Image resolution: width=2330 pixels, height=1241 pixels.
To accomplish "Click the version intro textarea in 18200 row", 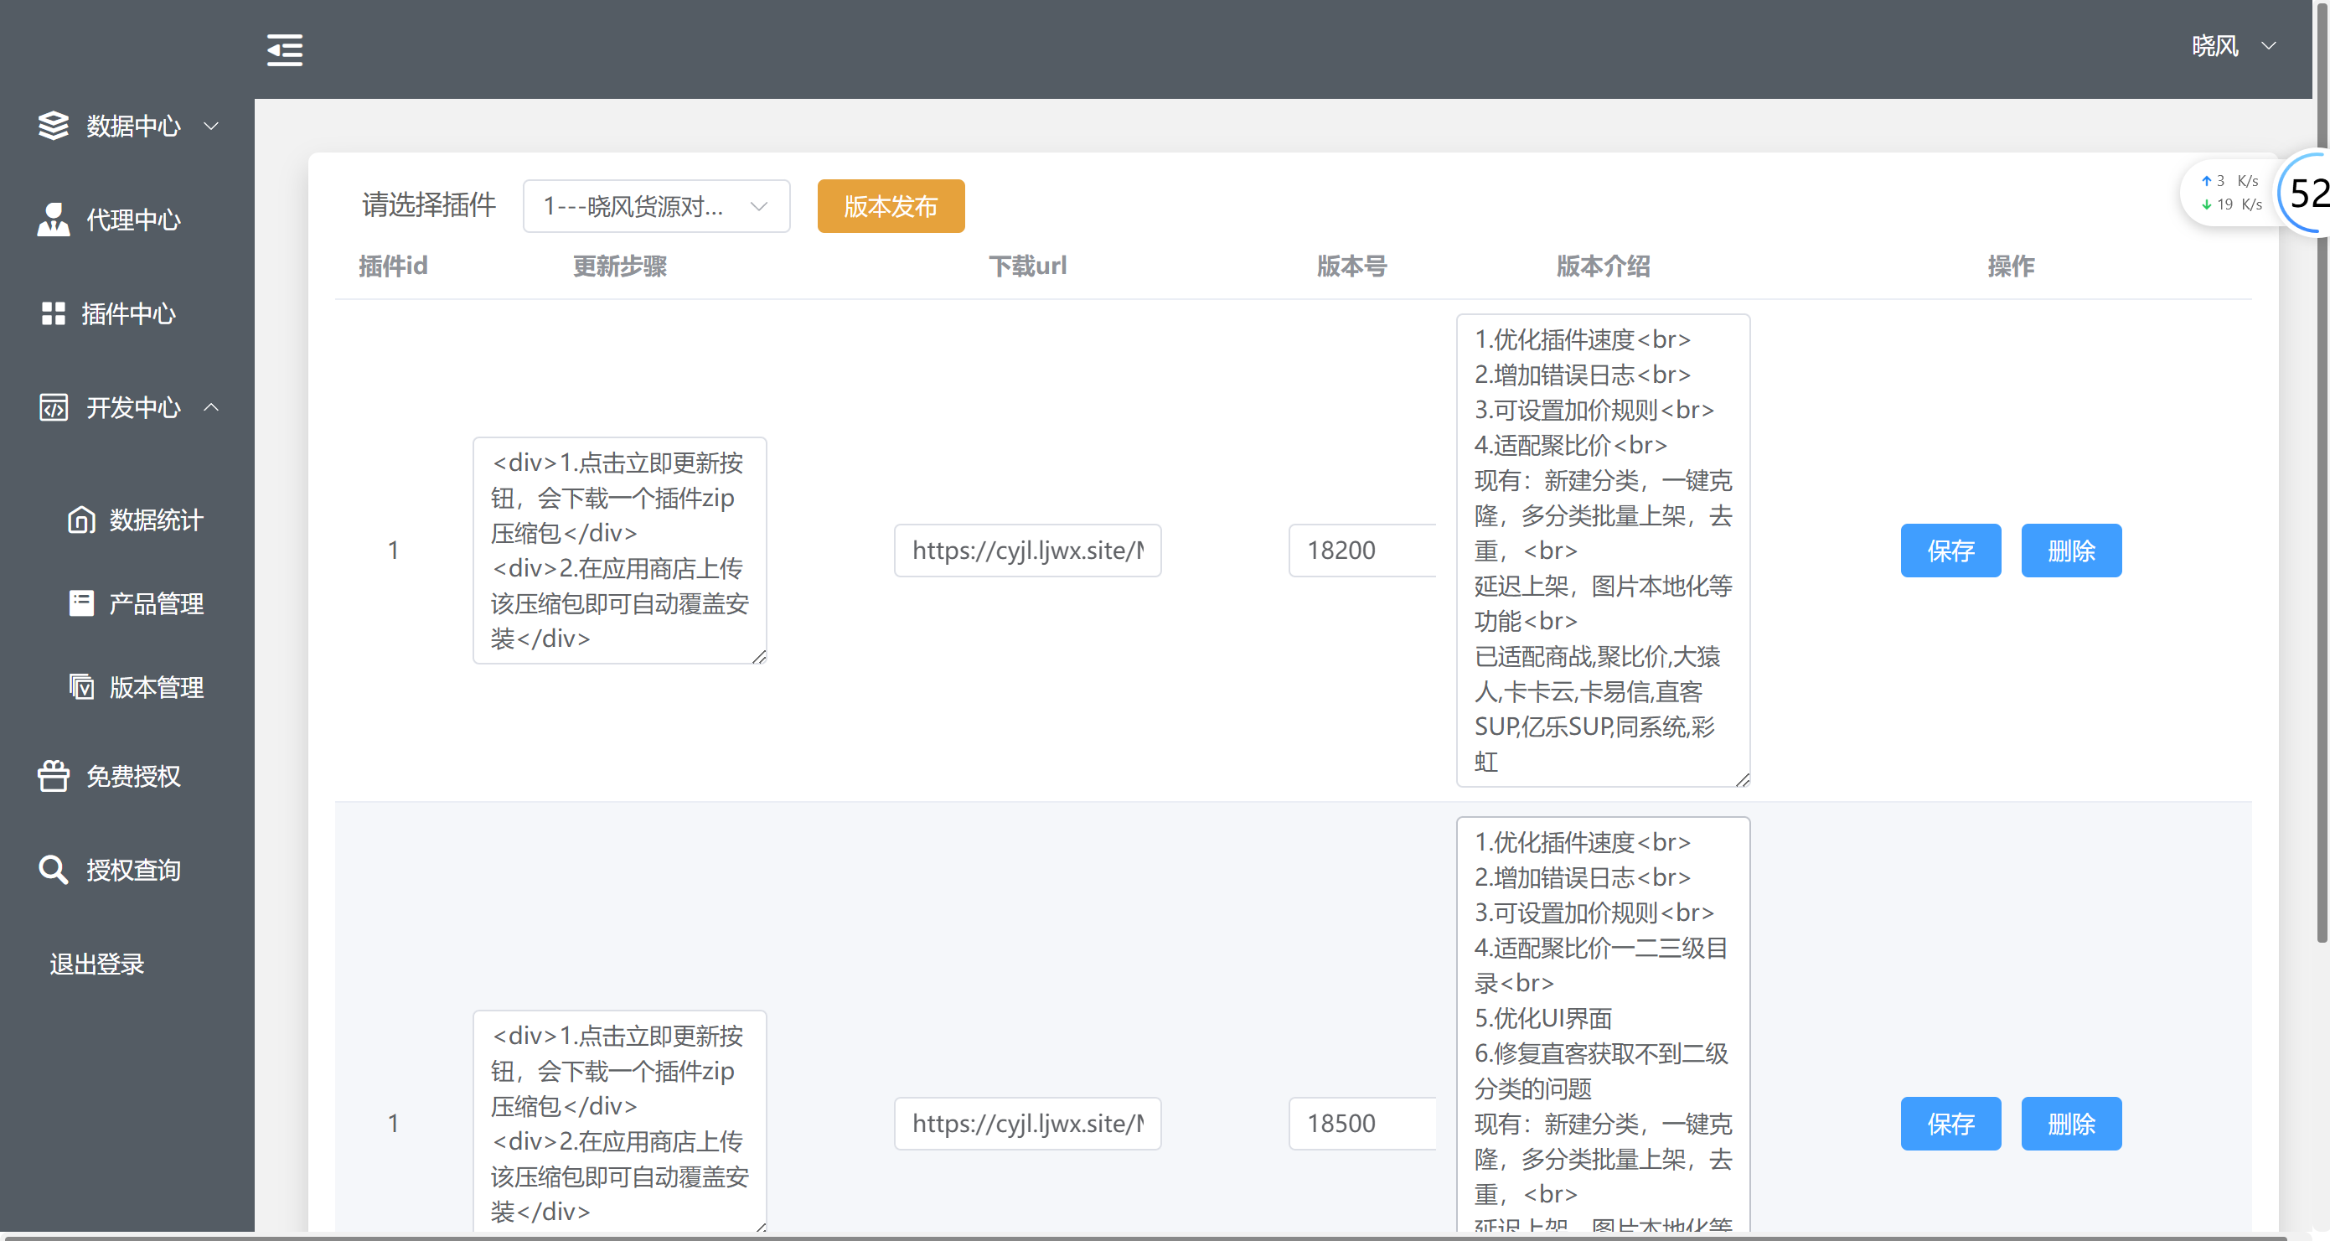I will [1603, 550].
